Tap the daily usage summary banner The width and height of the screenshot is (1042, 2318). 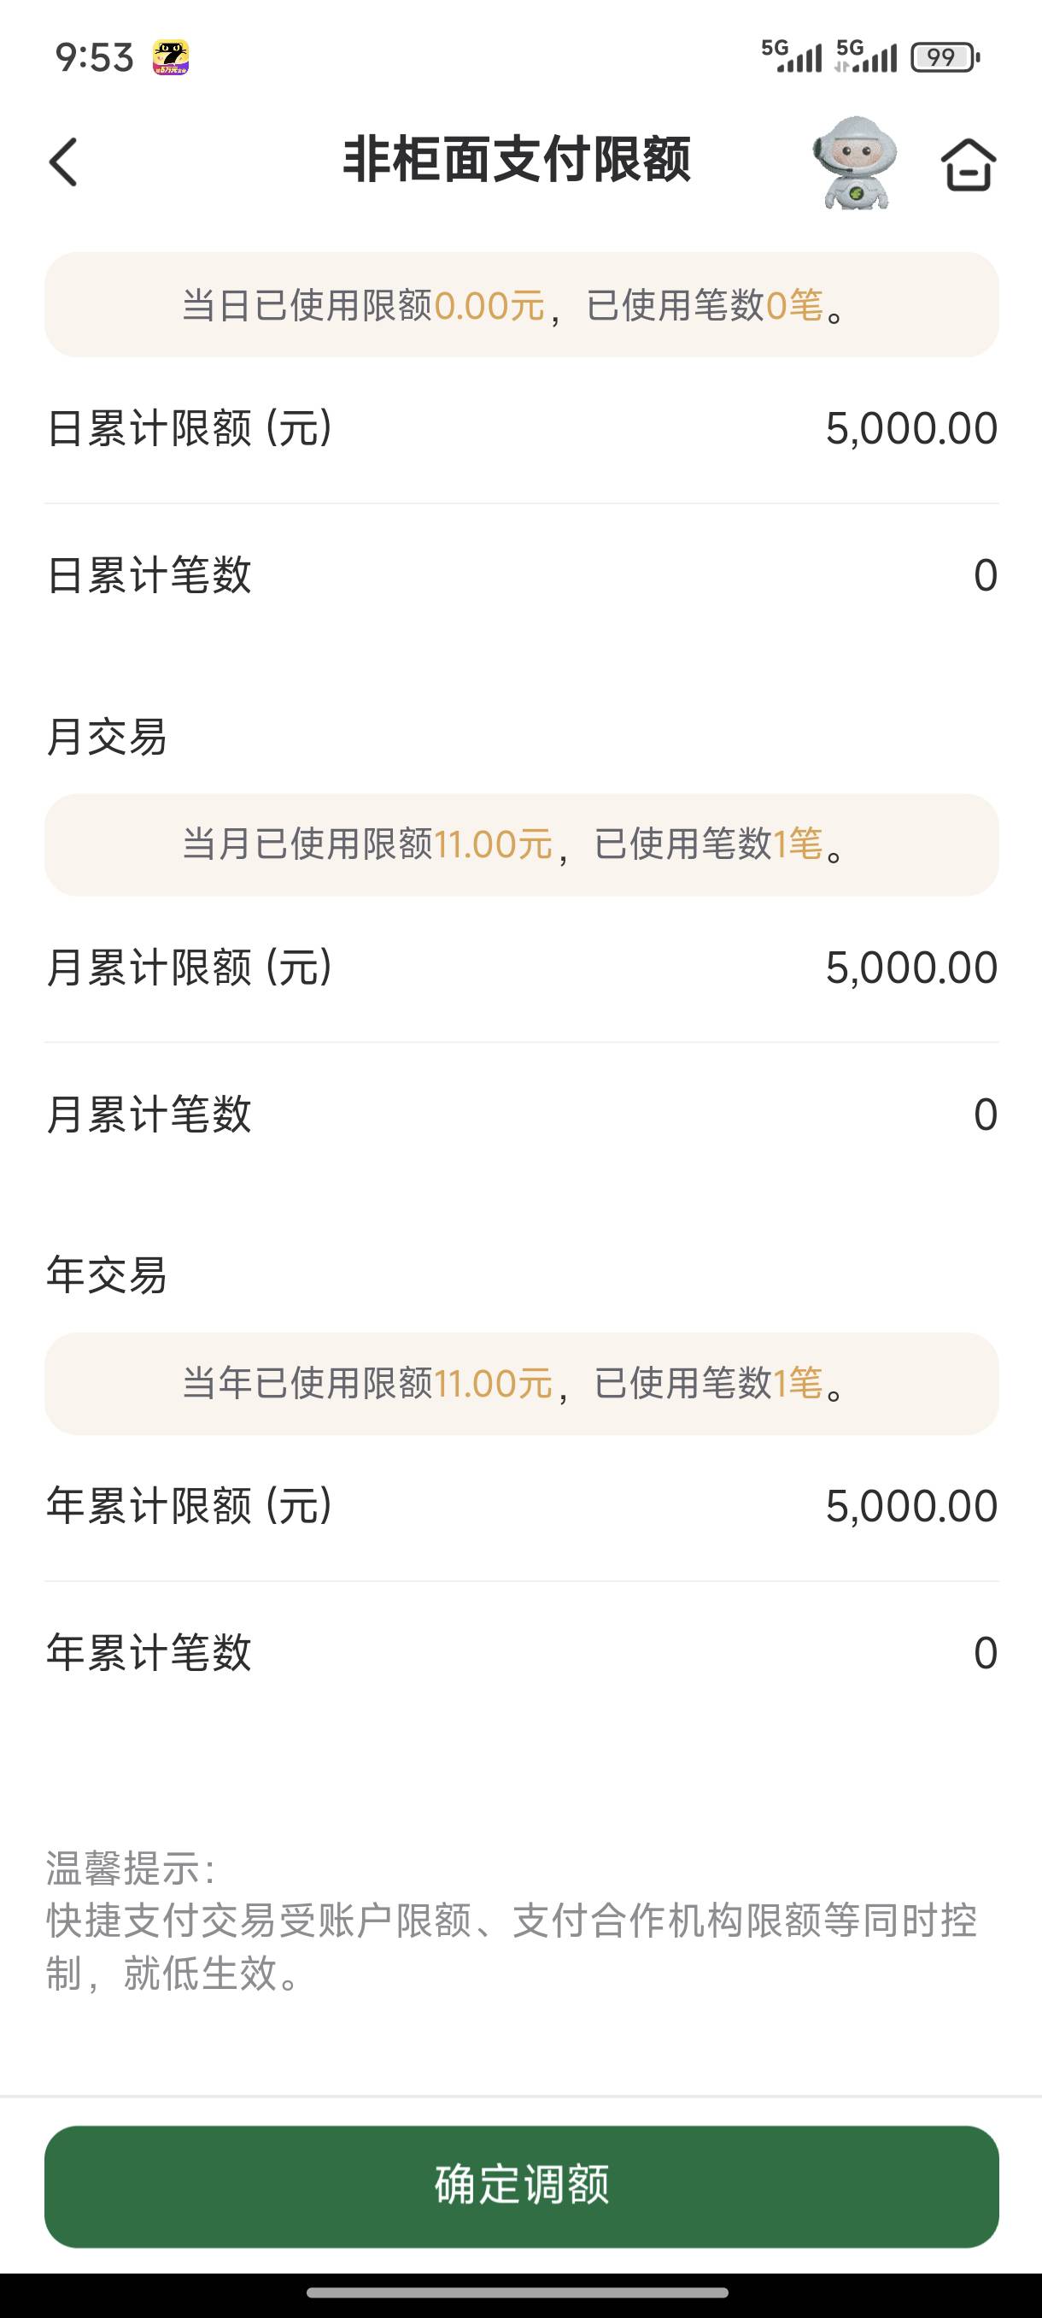522,305
